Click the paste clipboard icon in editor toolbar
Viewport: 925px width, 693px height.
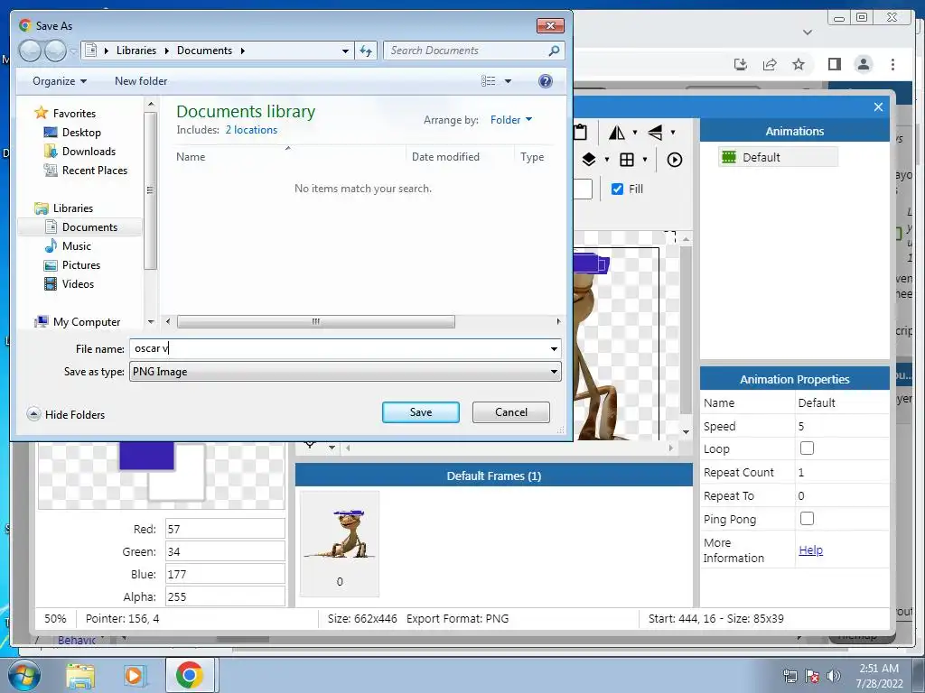(x=581, y=132)
